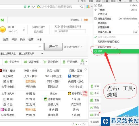Choose 切换到IE6多窗口模式 entry

point(116,41)
